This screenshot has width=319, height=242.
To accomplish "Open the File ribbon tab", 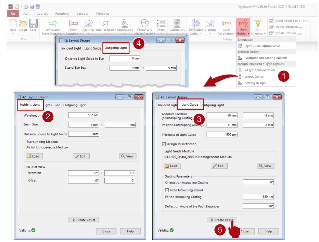I will [x=13, y=14].
